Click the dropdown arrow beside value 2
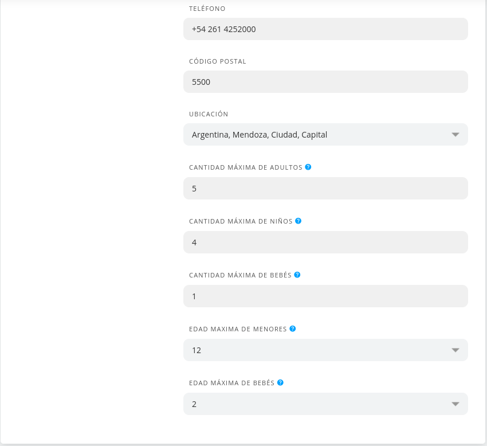The image size is (487, 446). pos(455,404)
